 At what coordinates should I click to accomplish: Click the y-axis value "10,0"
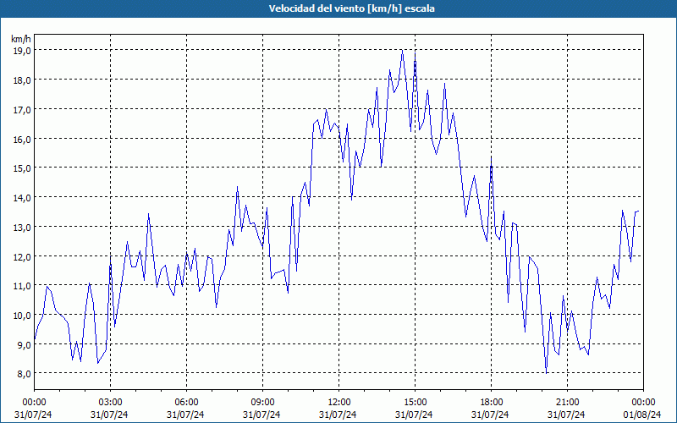pyautogui.click(x=22, y=315)
